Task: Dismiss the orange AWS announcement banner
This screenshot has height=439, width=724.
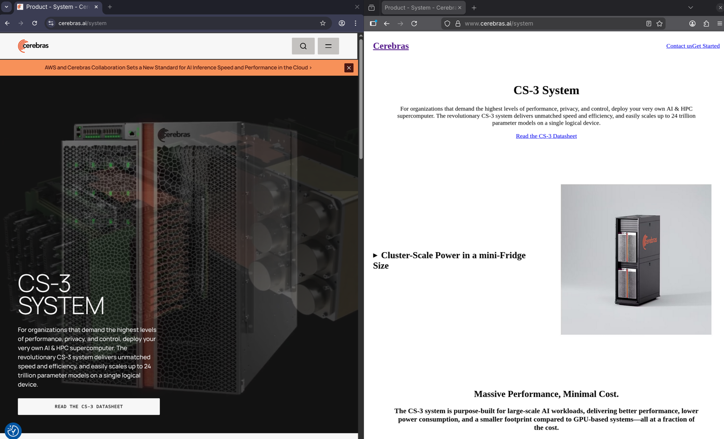Action: point(349,68)
